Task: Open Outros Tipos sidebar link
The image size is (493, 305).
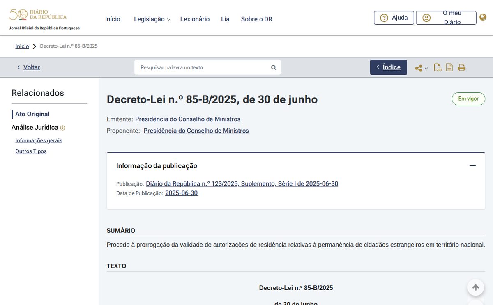Action: pos(31,151)
